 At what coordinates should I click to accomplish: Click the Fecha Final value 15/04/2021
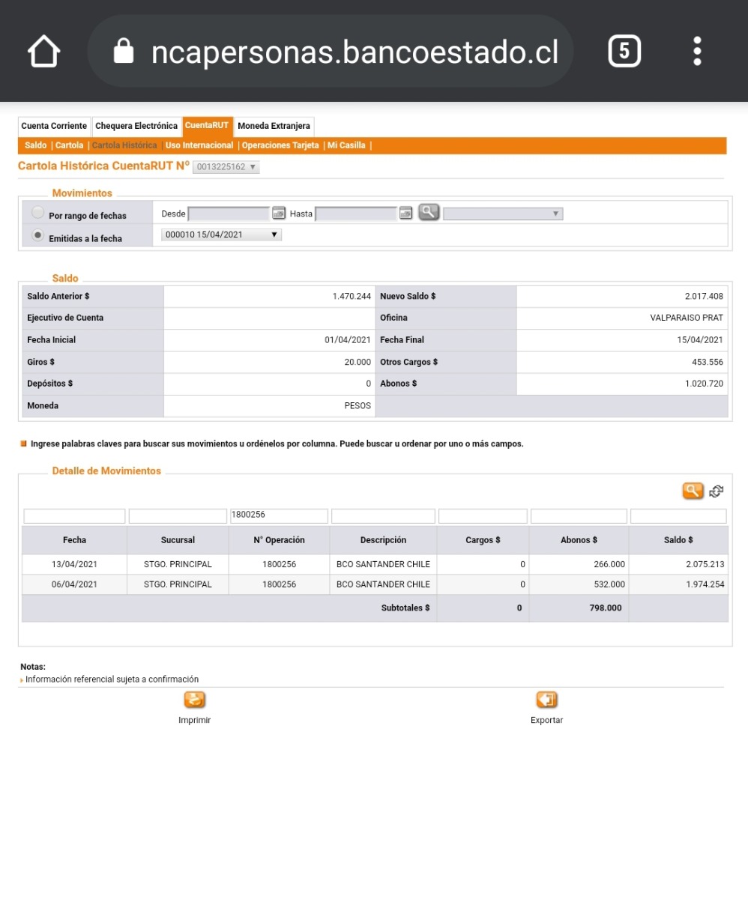pyautogui.click(x=700, y=340)
